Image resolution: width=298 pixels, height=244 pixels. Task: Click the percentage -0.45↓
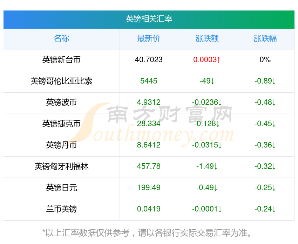(265, 124)
